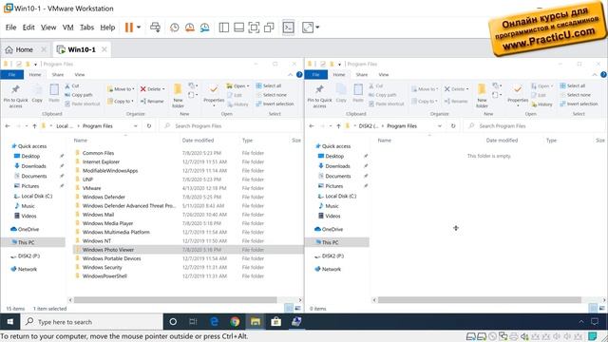Screen dimensions: 608x342
Task: Open Move to dropdown in left Explorer
Action: click(x=121, y=89)
